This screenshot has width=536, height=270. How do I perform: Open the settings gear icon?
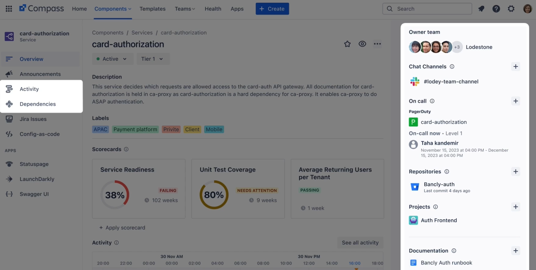[x=511, y=9]
